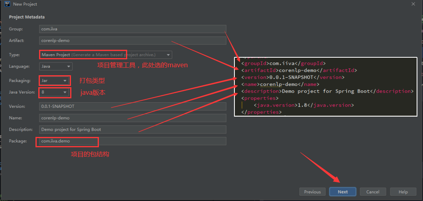Edit the Name field containing corenlp-demo
The width and height of the screenshot is (423, 201).
132,118
